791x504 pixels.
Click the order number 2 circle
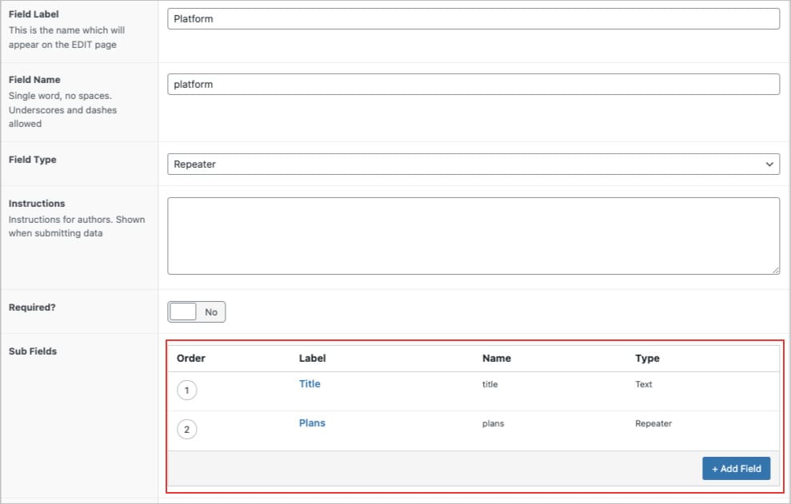click(x=186, y=430)
